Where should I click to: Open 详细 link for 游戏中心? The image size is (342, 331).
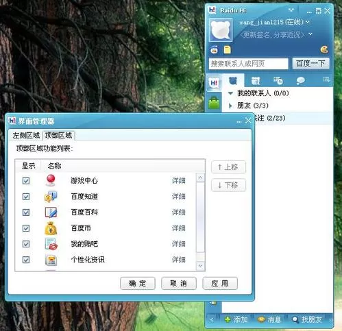pyautogui.click(x=179, y=181)
